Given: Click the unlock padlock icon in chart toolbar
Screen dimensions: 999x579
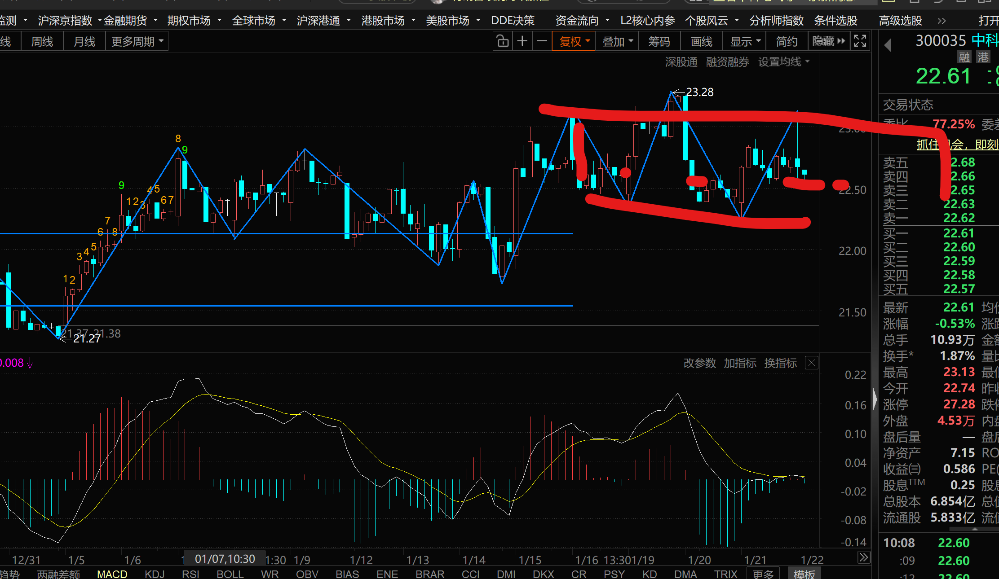Looking at the screenshot, I should point(503,41).
